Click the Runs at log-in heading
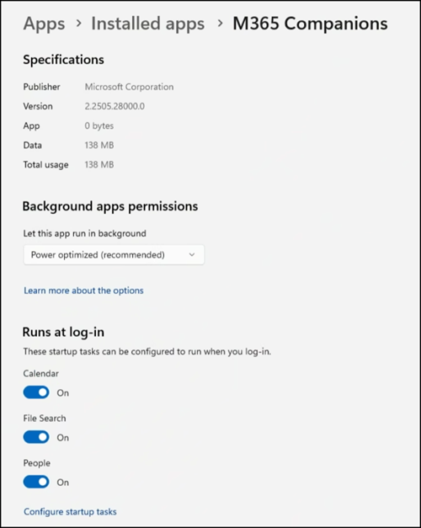 pos(63,333)
